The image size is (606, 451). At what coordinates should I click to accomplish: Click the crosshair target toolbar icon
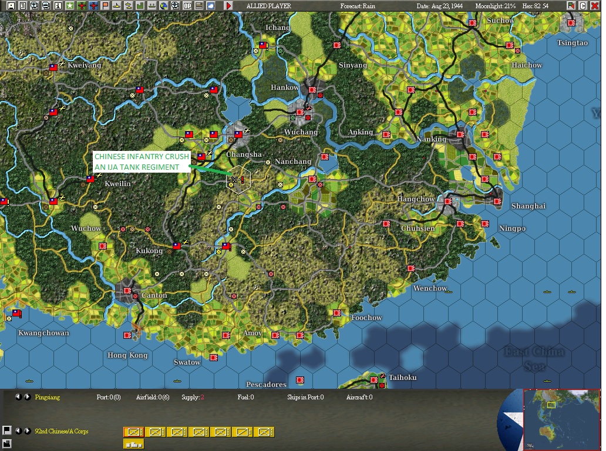(176, 6)
